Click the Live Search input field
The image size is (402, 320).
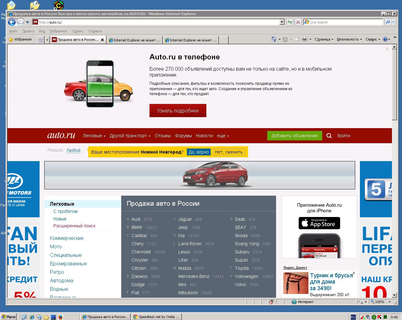[343, 22]
